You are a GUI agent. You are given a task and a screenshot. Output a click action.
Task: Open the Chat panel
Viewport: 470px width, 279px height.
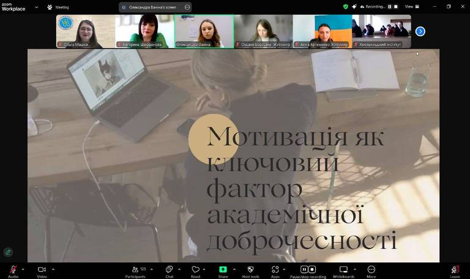[169, 270]
